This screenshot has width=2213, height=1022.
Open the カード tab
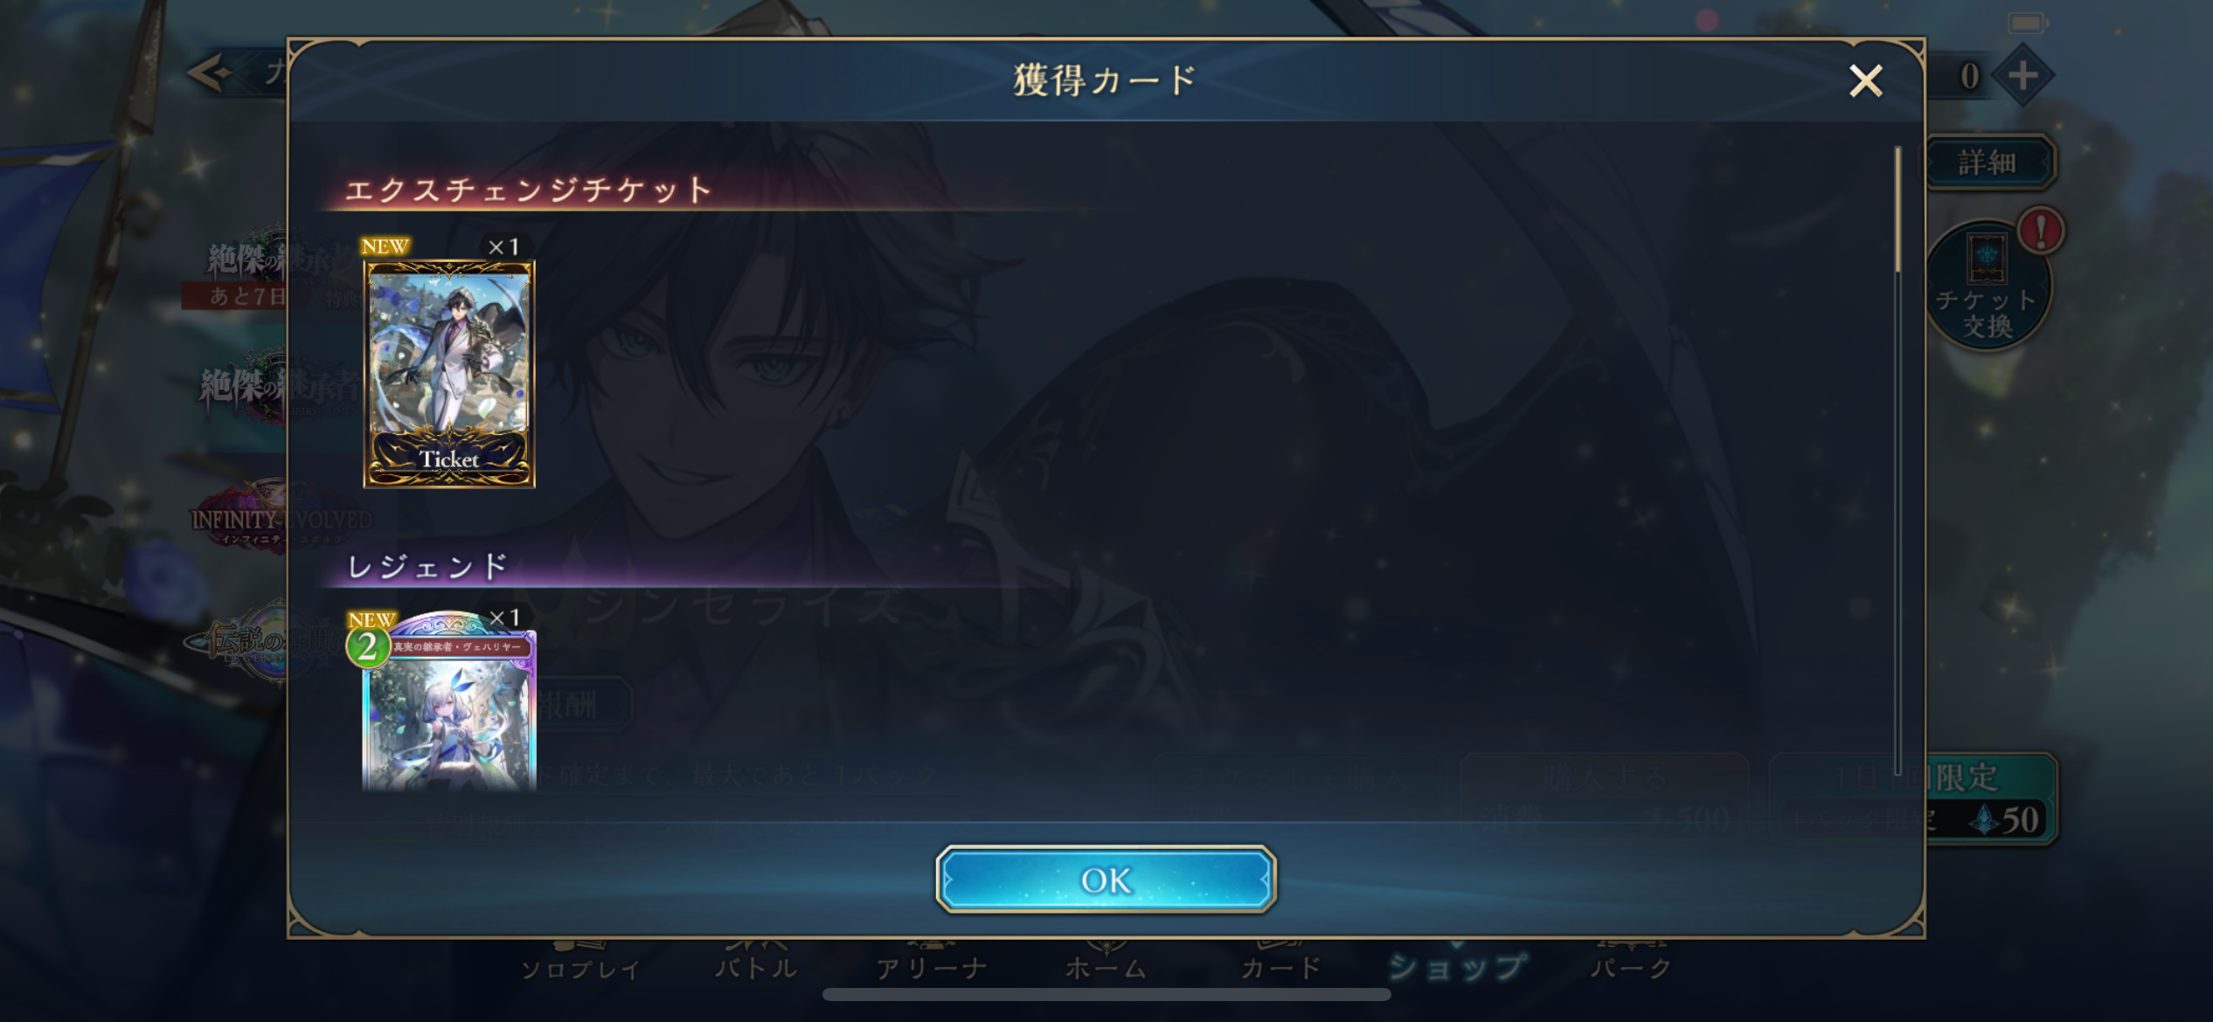(x=1281, y=966)
